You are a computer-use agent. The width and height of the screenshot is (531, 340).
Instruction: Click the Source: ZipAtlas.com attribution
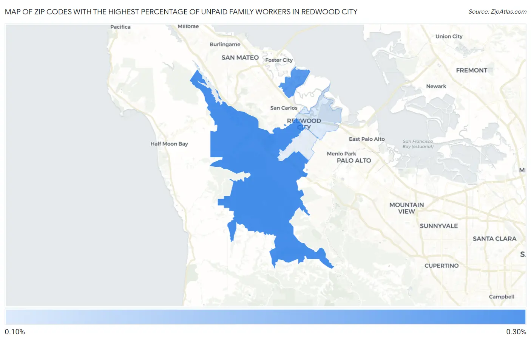coord(497,12)
